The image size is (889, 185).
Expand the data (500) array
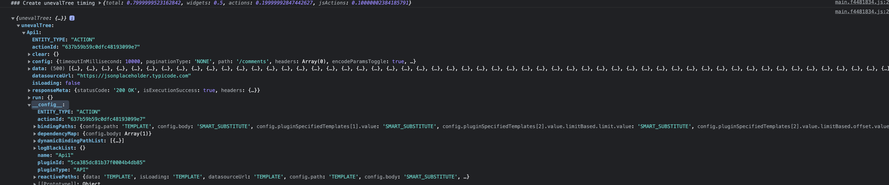click(29, 69)
